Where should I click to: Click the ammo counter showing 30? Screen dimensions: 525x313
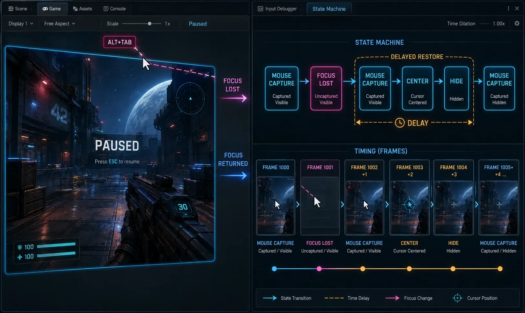click(x=183, y=207)
